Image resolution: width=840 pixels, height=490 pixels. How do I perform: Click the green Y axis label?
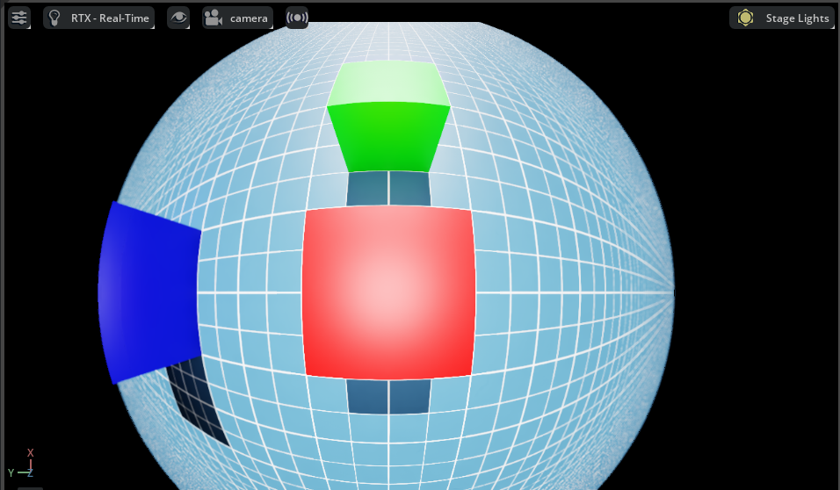pyautogui.click(x=11, y=473)
